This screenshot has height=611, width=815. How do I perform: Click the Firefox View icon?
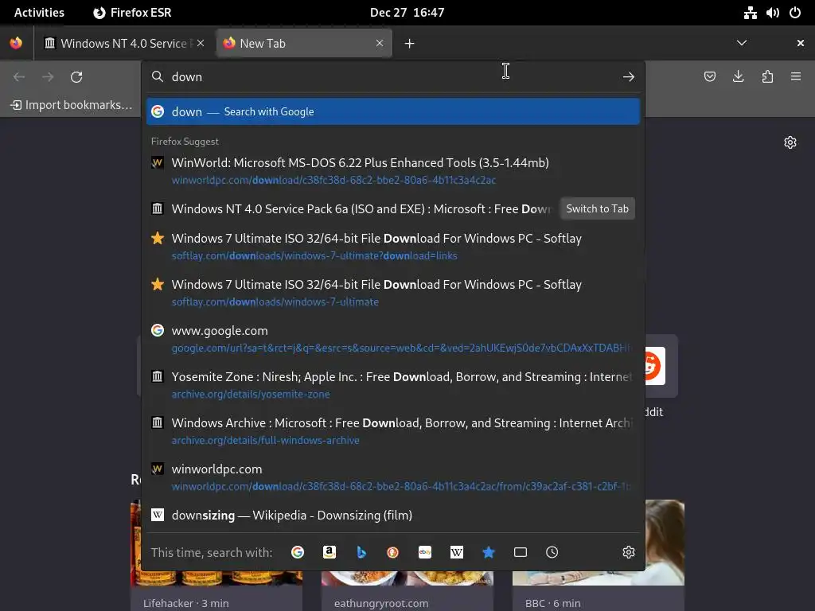[x=16, y=43]
